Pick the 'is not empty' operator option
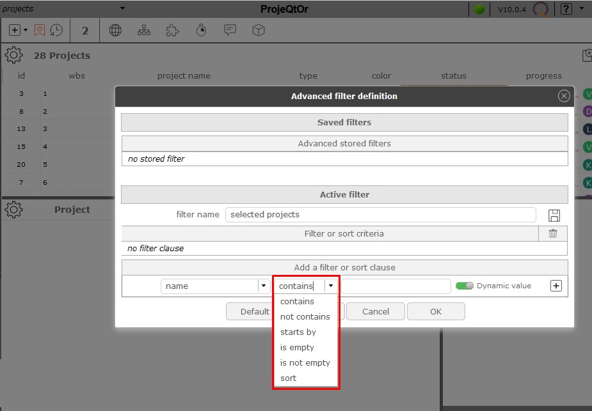592x411 pixels. 305,363
